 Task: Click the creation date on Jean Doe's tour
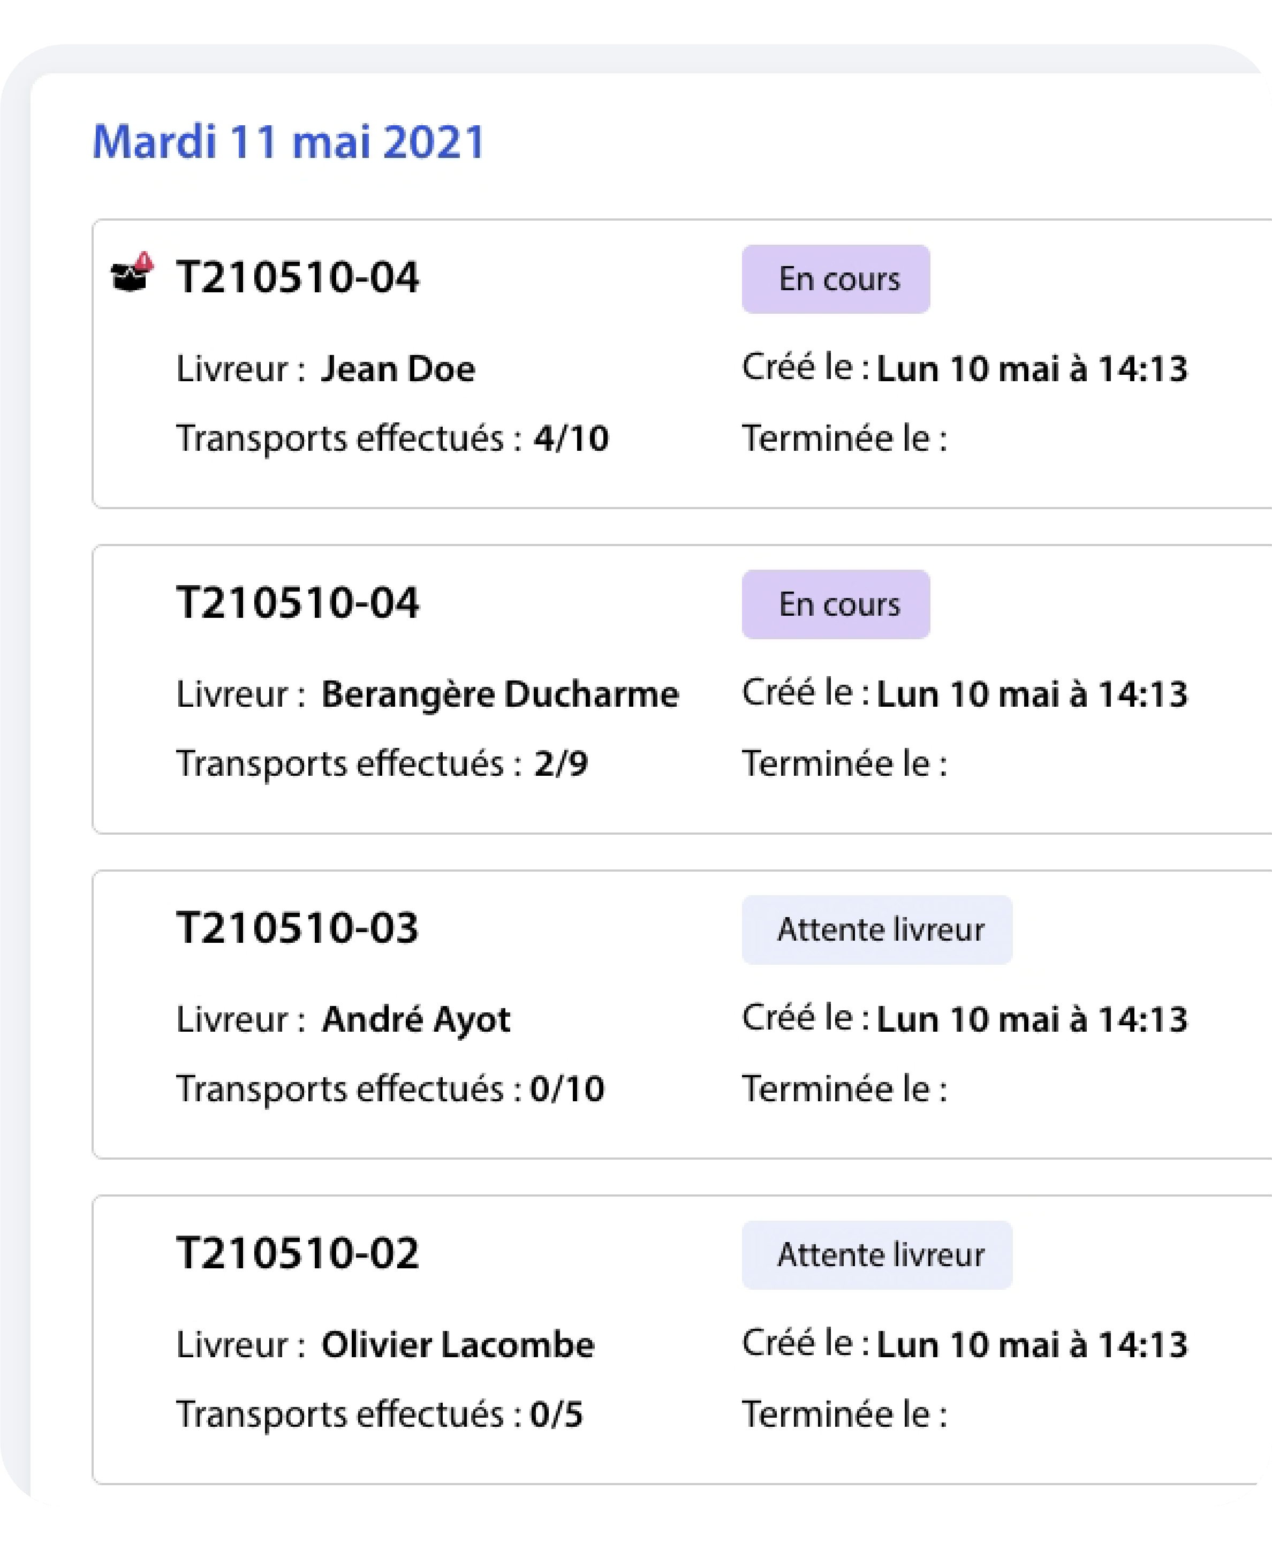tap(1032, 368)
